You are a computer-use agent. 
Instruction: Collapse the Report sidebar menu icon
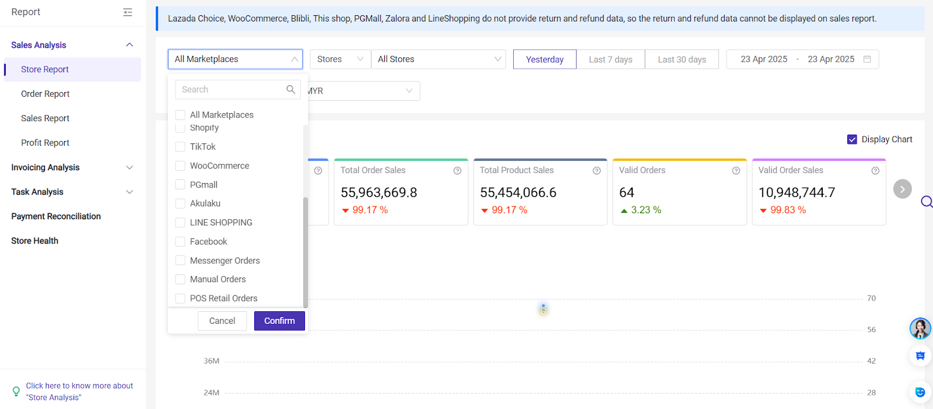click(128, 12)
